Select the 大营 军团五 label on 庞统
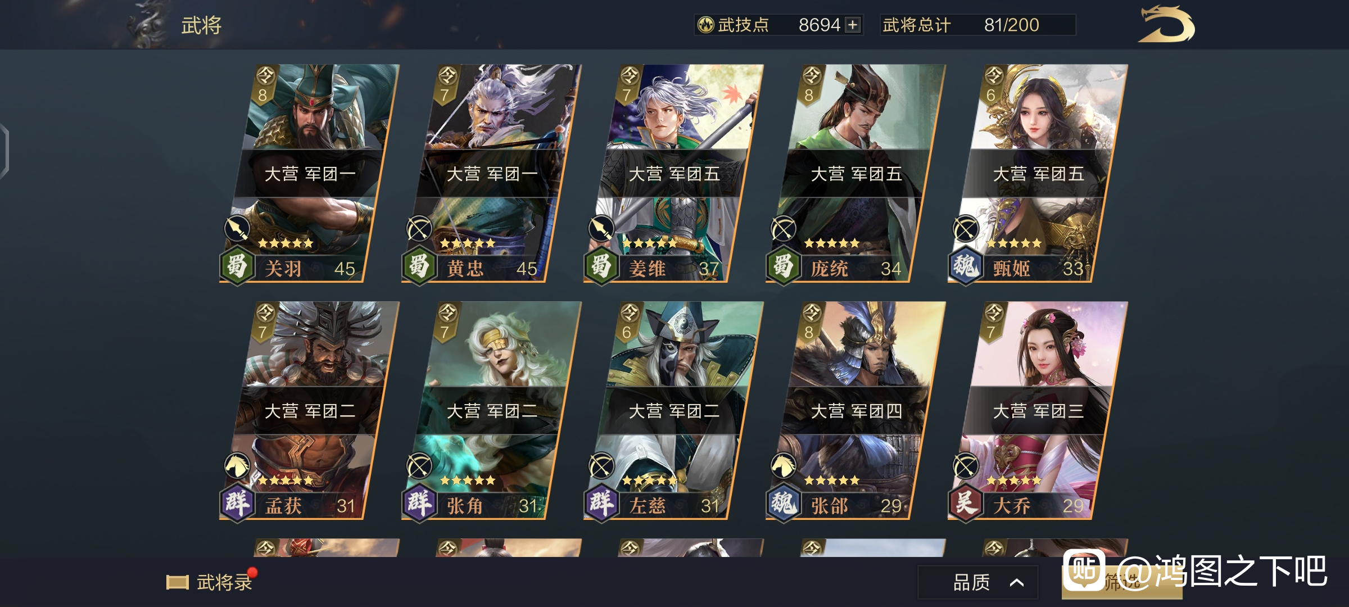 pyautogui.click(x=856, y=174)
